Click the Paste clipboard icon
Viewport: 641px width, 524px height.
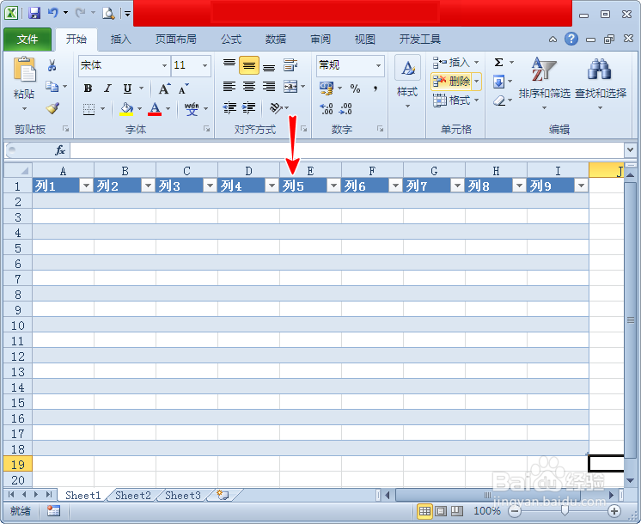pos(24,69)
